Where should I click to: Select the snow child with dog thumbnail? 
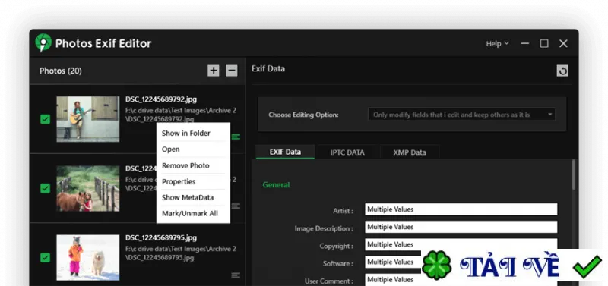(x=88, y=257)
